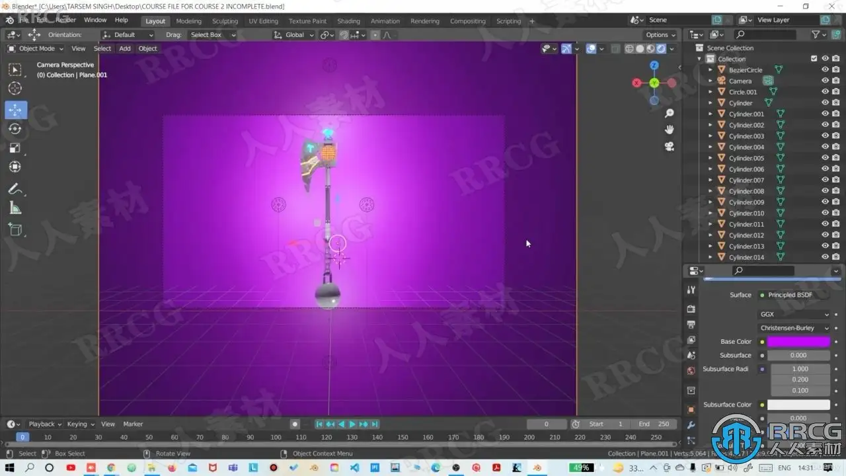
Task: Toggle X-ray display mode
Action: tap(615, 48)
